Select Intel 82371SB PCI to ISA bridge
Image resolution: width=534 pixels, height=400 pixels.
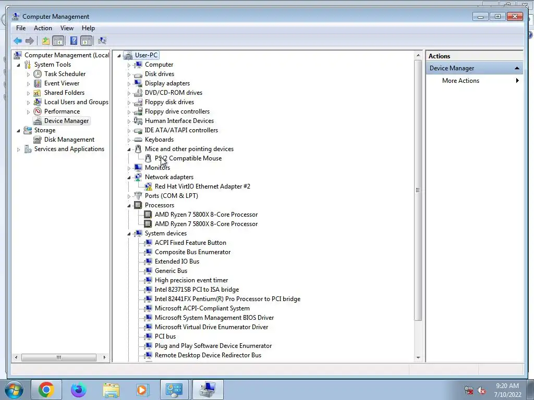pos(197,290)
